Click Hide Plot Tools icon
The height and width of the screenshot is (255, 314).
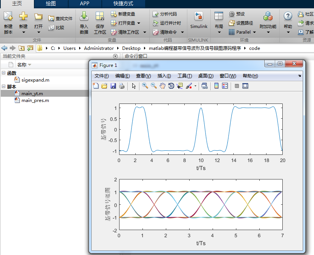pos(237,86)
